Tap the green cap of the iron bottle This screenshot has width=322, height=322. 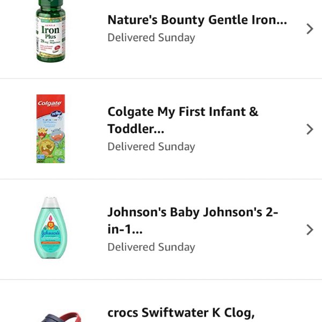(50, 8)
